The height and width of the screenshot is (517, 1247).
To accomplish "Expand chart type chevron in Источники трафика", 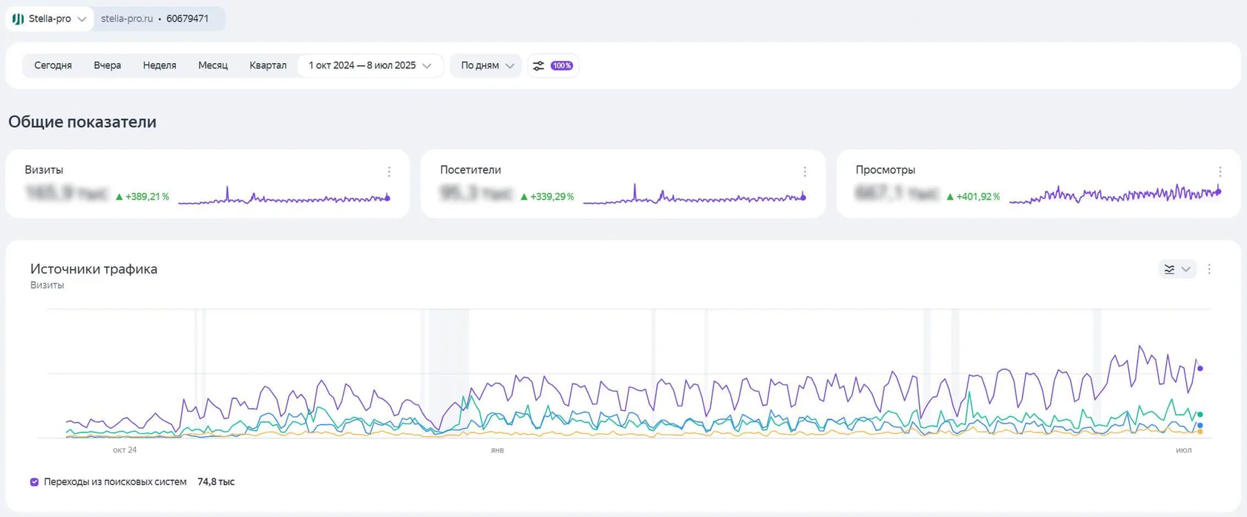I will pos(1185,269).
